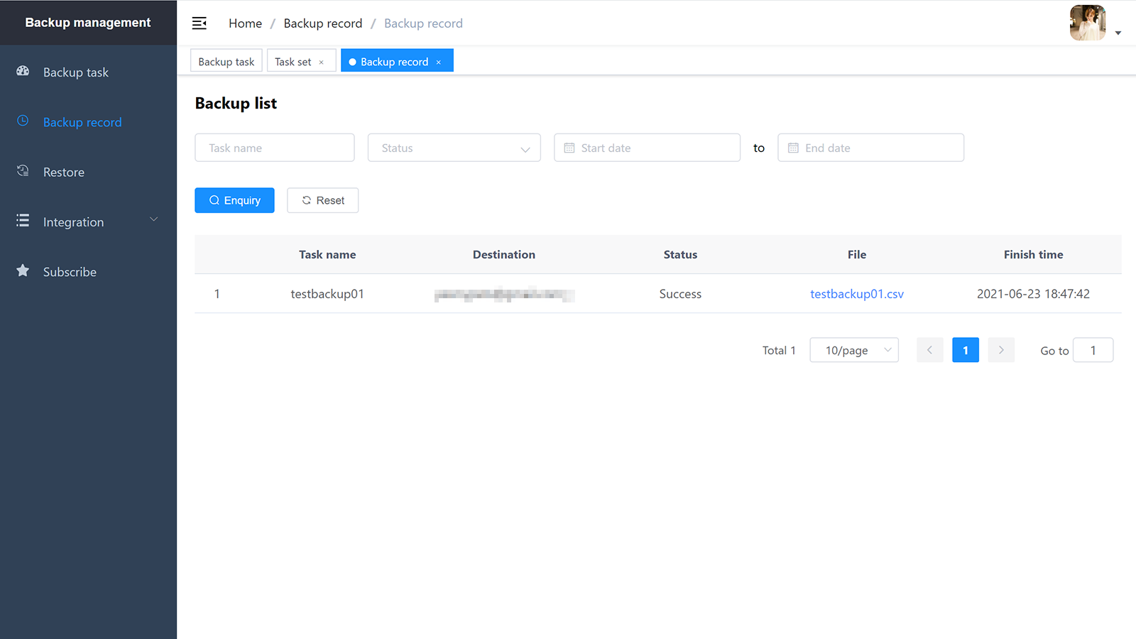Viewport: 1136px width, 639px height.
Task: Click the Backup task dashboard icon
Action: pos(23,71)
